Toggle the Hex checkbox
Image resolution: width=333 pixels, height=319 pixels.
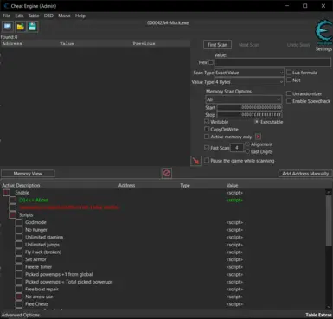(x=211, y=62)
